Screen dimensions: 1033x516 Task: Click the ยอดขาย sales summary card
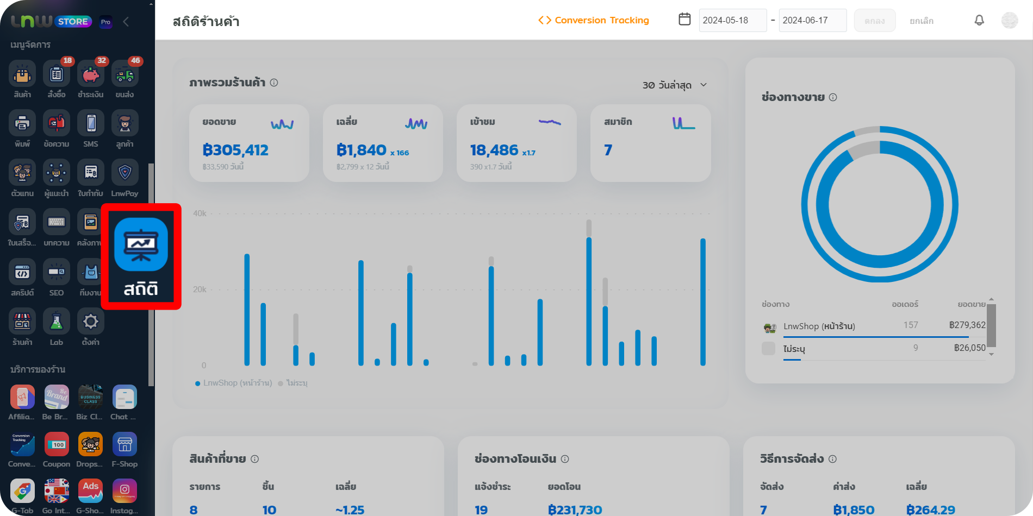click(x=249, y=143)
